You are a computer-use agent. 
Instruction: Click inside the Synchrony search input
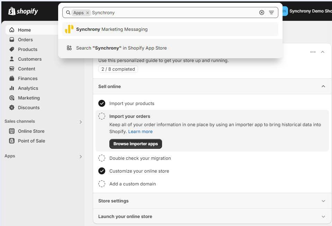click(173, 12)
